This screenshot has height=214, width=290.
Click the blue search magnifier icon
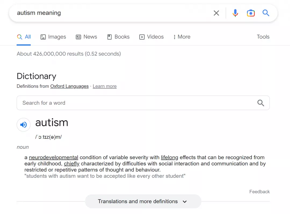pyautogui.click(x=266, y=13)
